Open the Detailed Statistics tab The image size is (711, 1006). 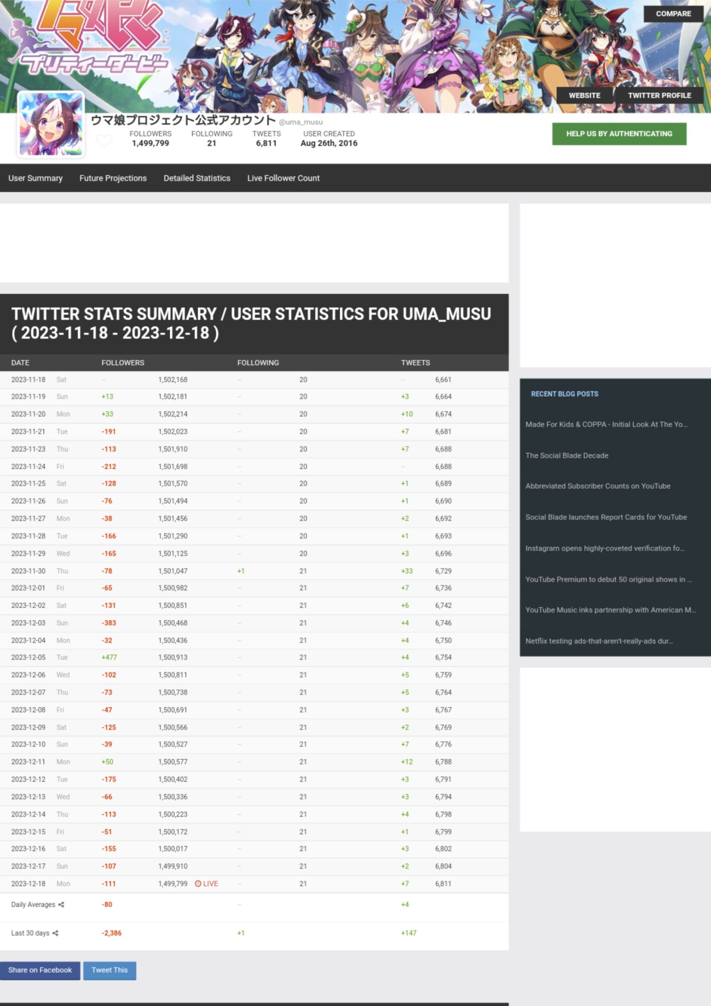pyautogui.click(x=197, y=178)
